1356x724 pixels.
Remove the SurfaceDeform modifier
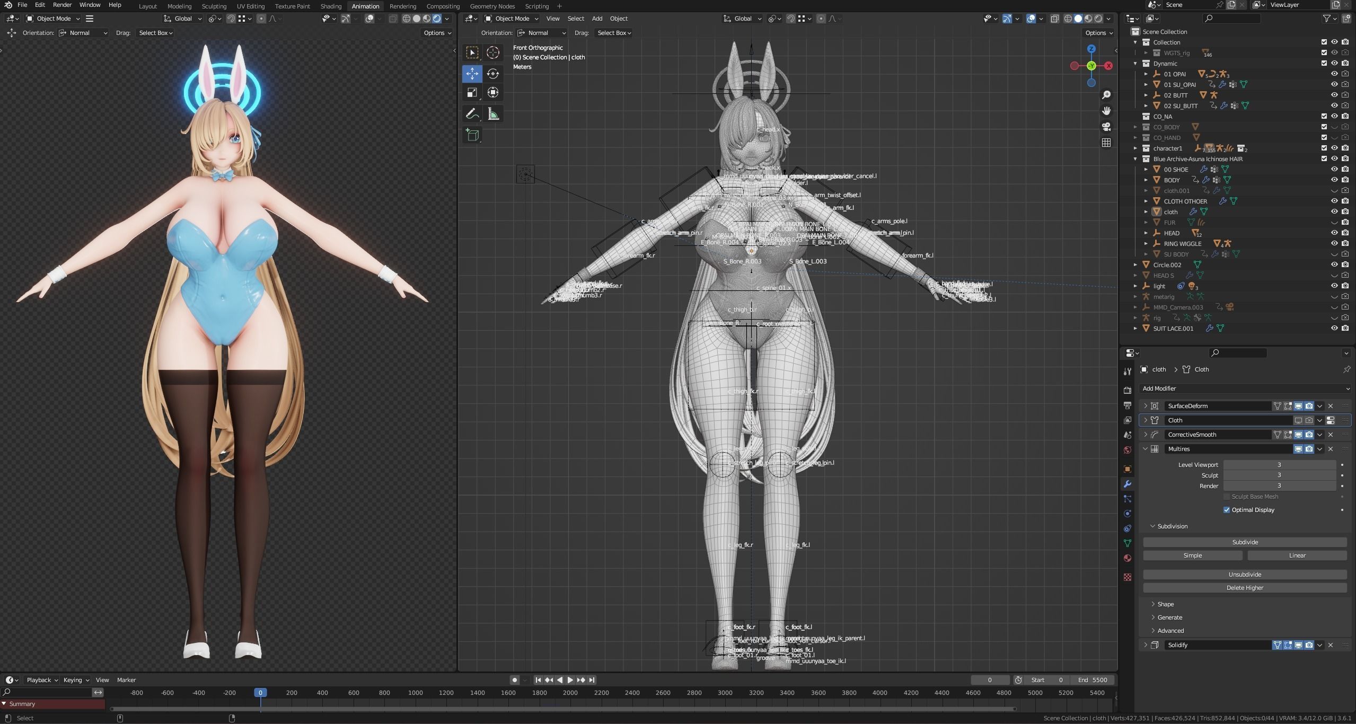tap(1331, 406)
